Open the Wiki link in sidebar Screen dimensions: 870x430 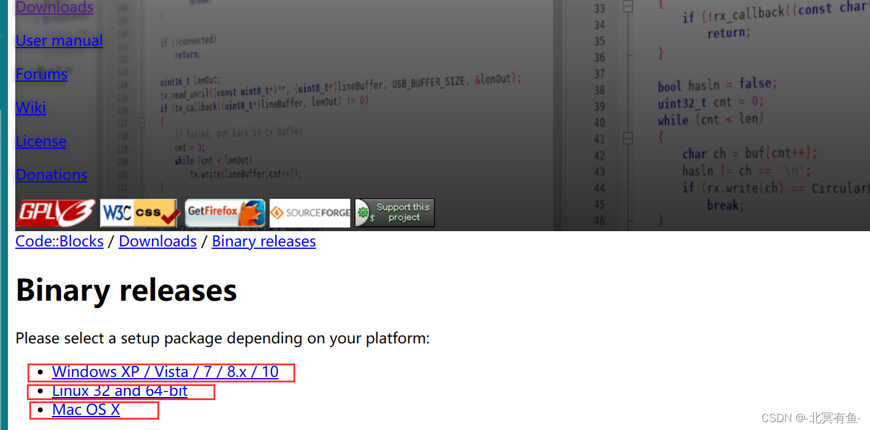(x=31, y=108)
